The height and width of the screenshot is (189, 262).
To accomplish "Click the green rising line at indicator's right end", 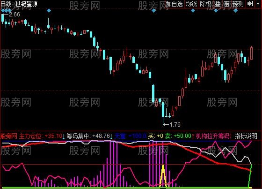I will pos(250,176).
